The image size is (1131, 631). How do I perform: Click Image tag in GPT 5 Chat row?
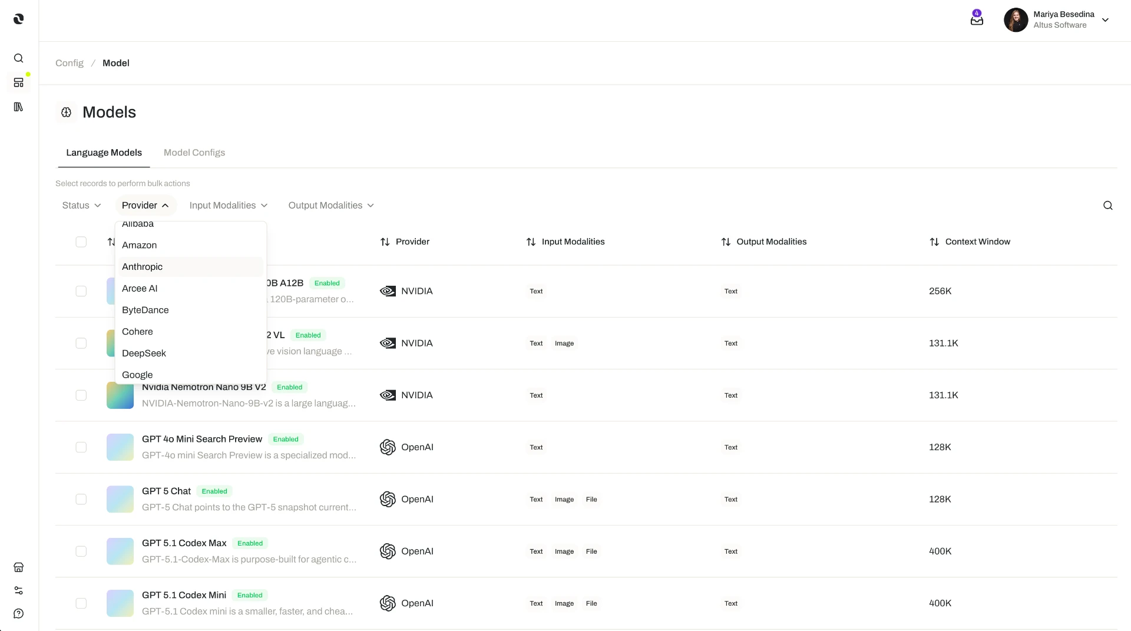pyautogui.click(x=564, y=500)
